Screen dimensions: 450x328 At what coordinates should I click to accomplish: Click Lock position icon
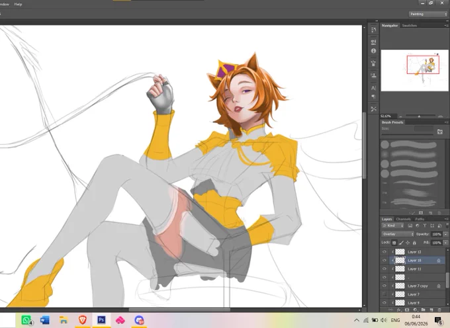[408, 243]
